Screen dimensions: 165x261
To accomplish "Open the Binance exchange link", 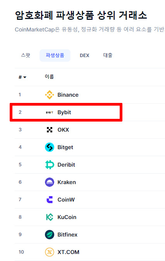I will point(68,95).
